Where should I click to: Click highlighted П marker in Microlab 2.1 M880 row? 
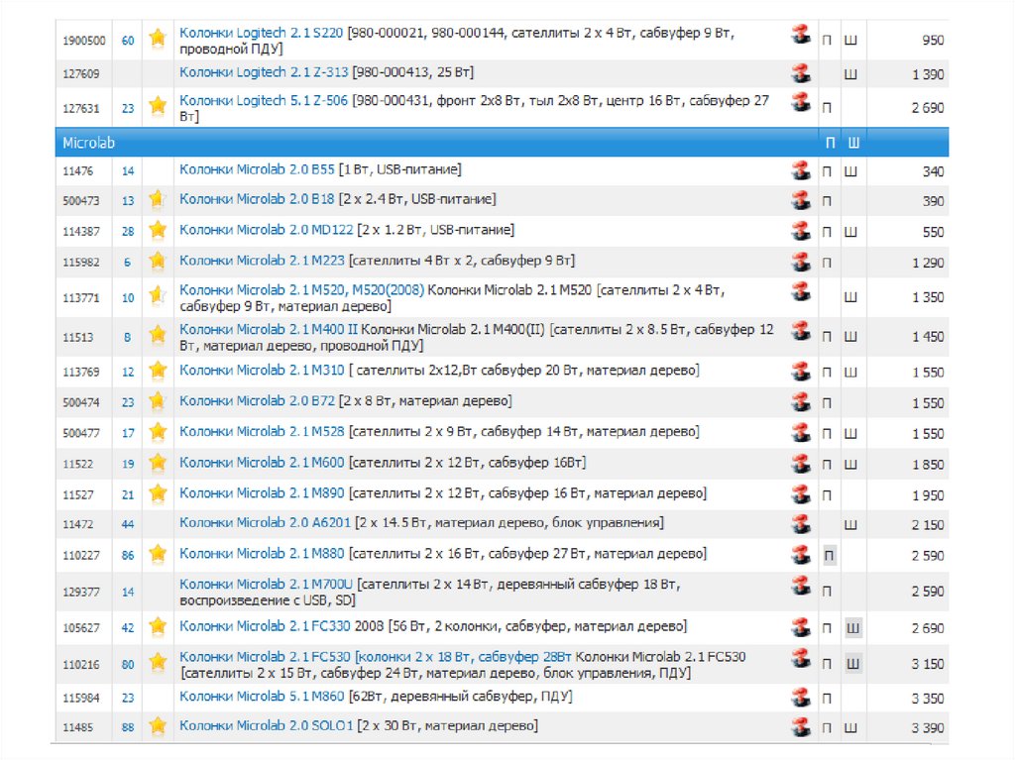tap(830, 556)
